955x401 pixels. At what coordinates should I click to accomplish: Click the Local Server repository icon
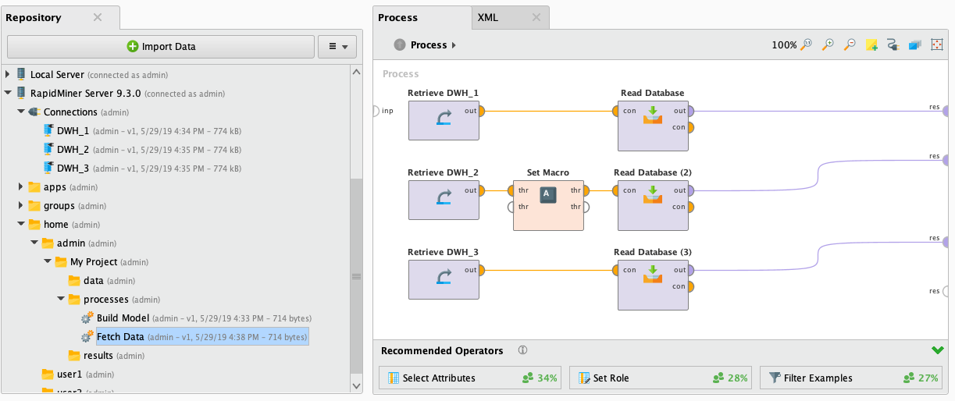point(22,74)
